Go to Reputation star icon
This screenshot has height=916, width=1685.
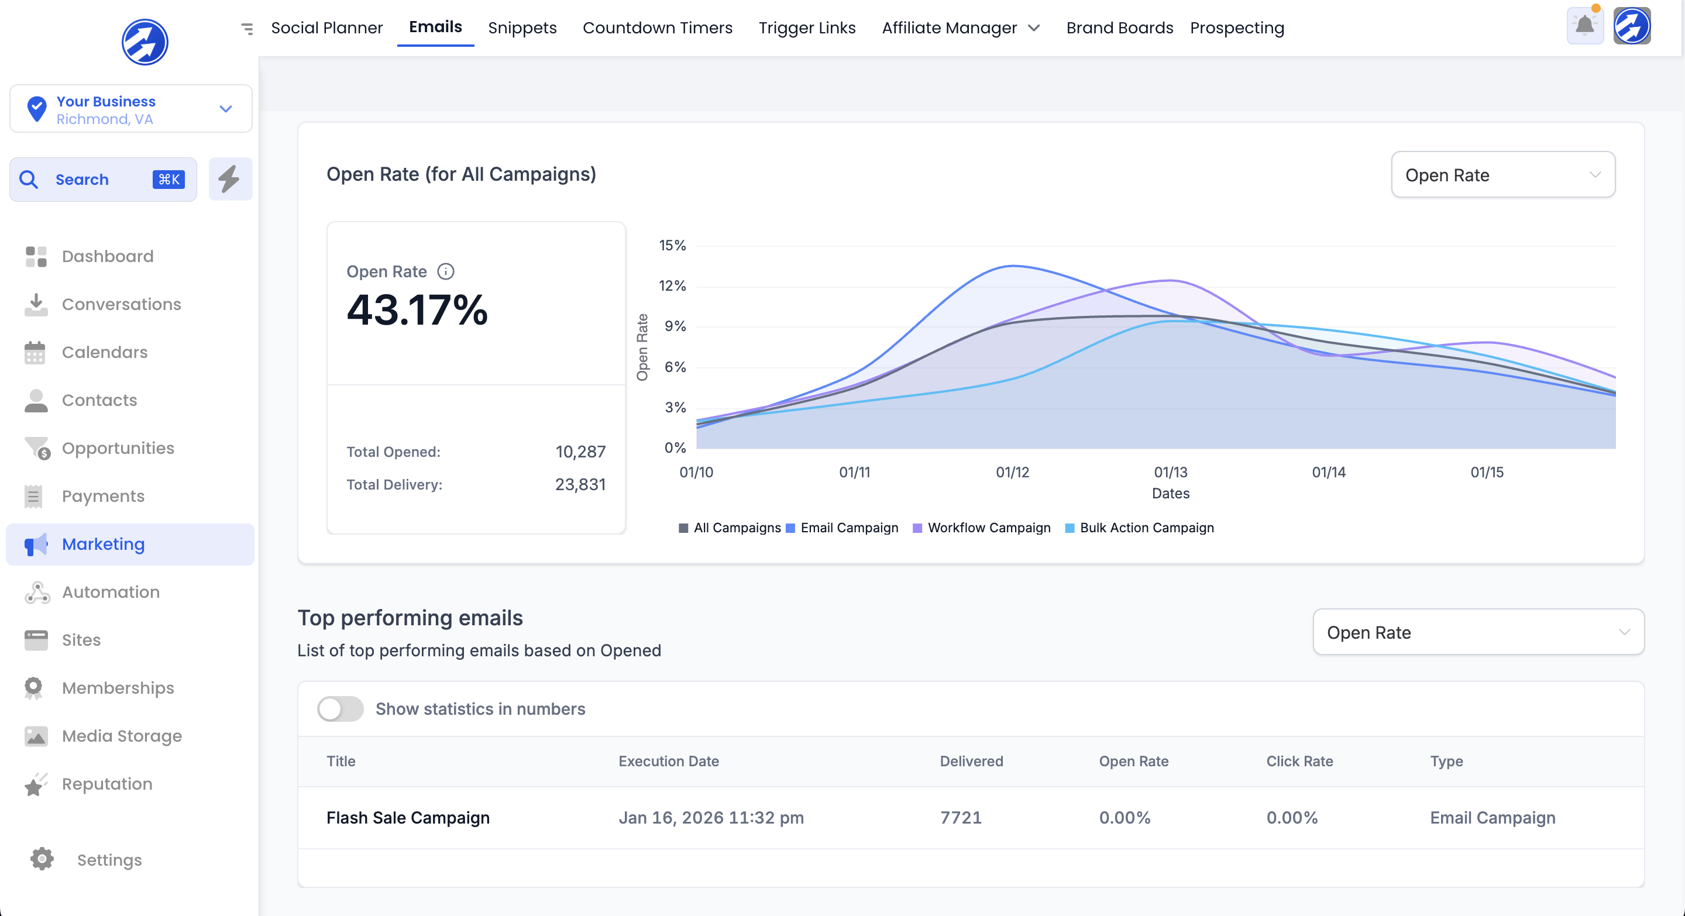click(x=36, y=784)
